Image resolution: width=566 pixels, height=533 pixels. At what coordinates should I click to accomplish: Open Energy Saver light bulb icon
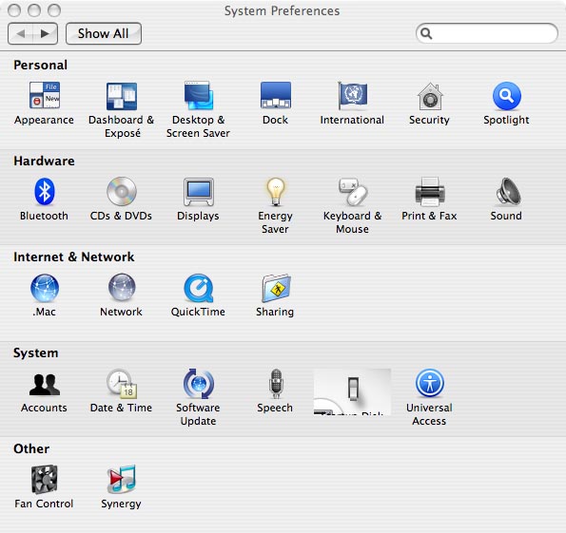coord(276,192)
